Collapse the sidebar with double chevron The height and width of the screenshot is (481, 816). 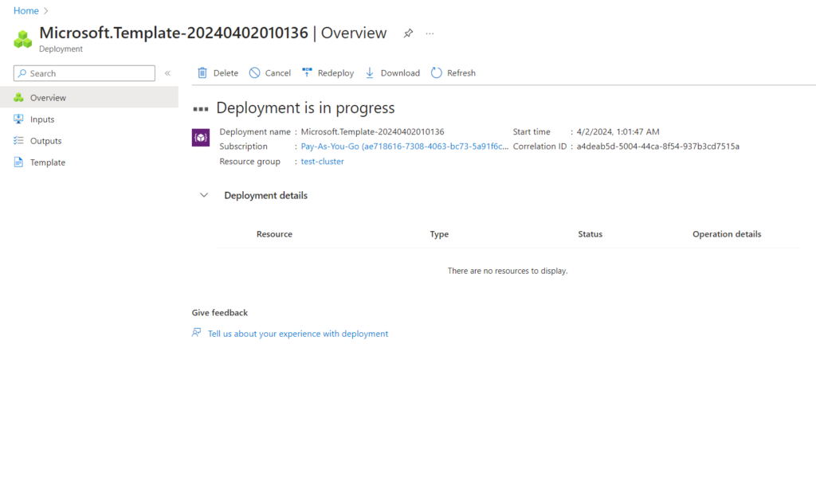(167, 73)
